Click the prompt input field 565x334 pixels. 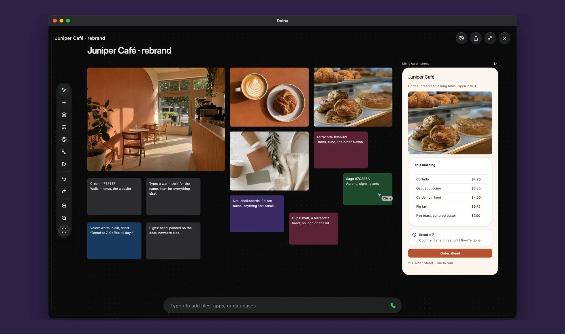pos(282,305)
